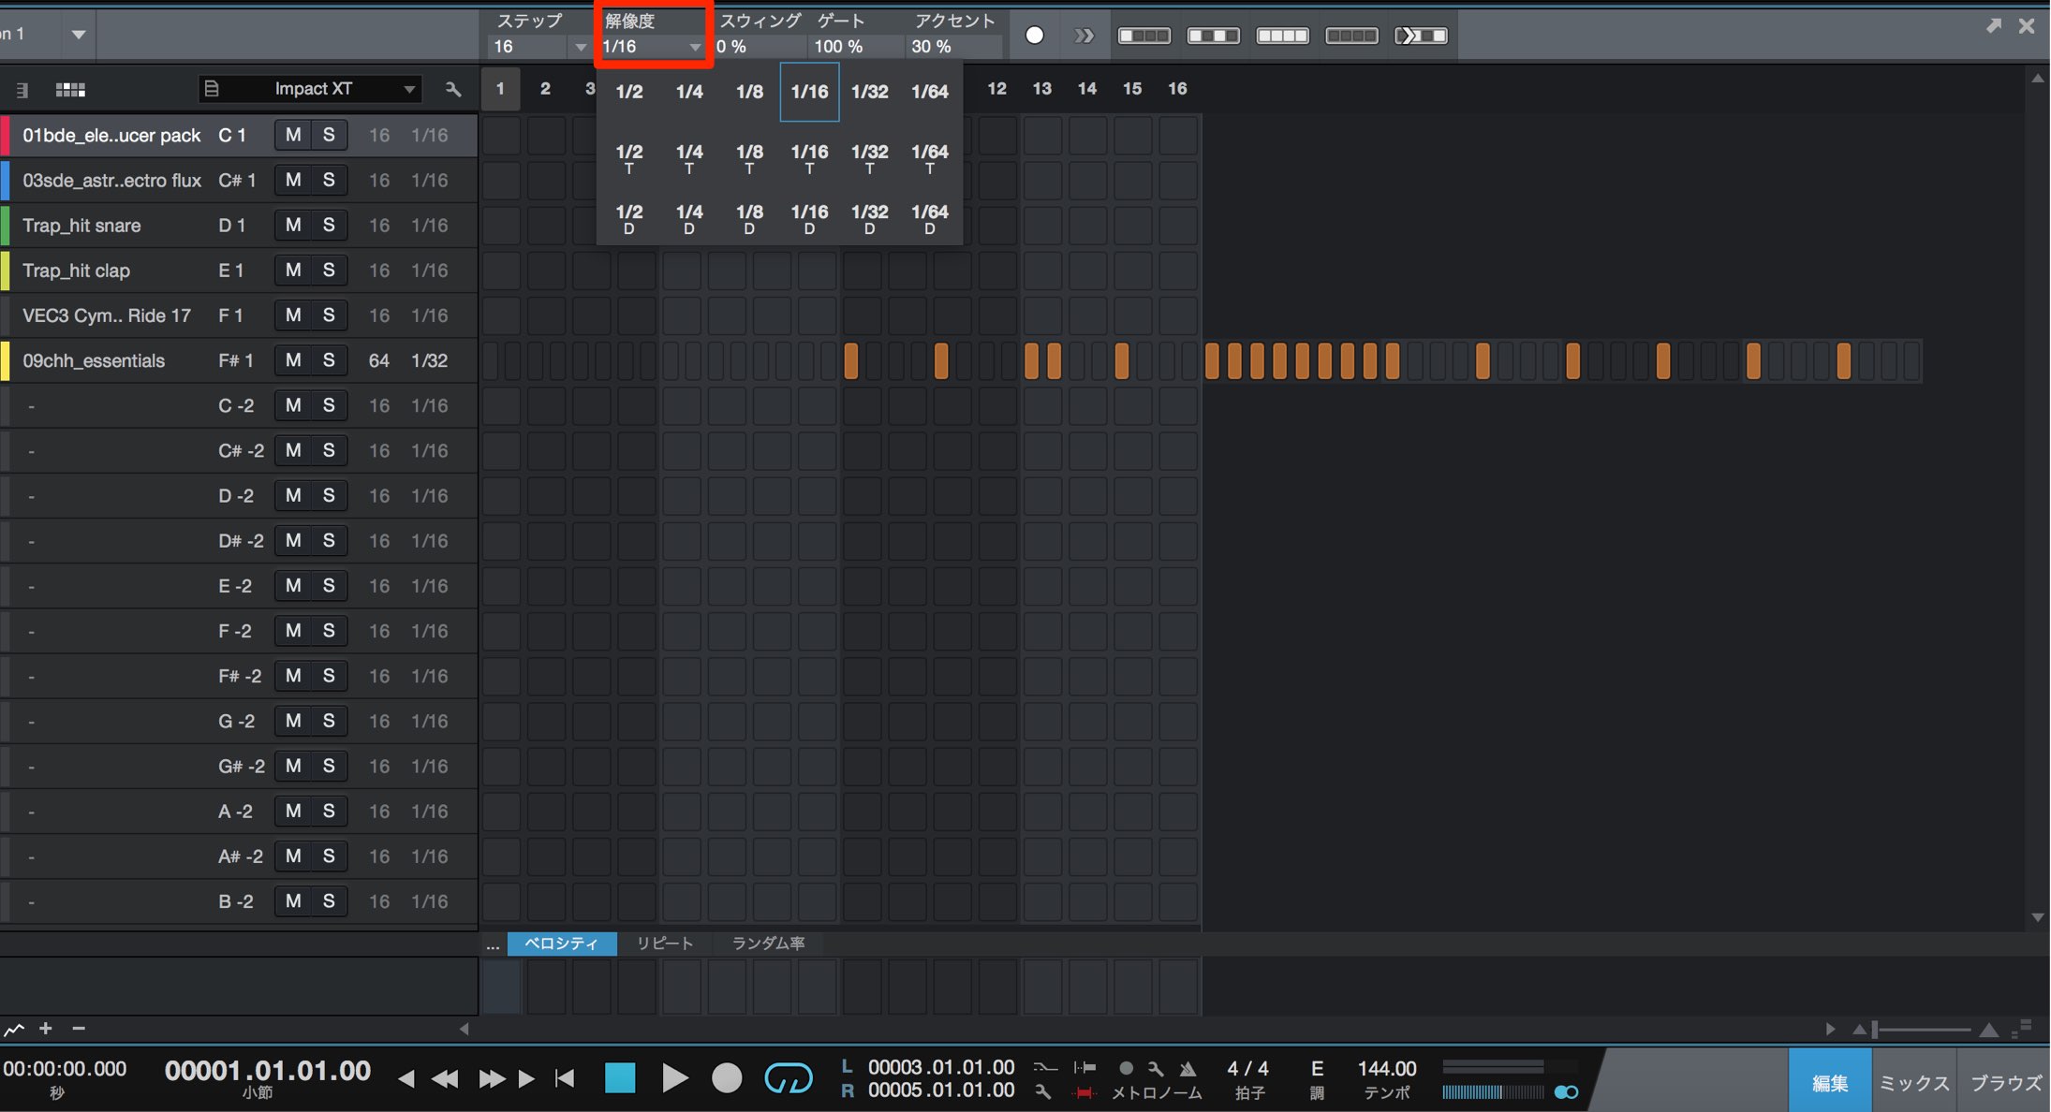Click the wrench icon beside Impact XT
2051x1112 pixels.
pos(453,90)
